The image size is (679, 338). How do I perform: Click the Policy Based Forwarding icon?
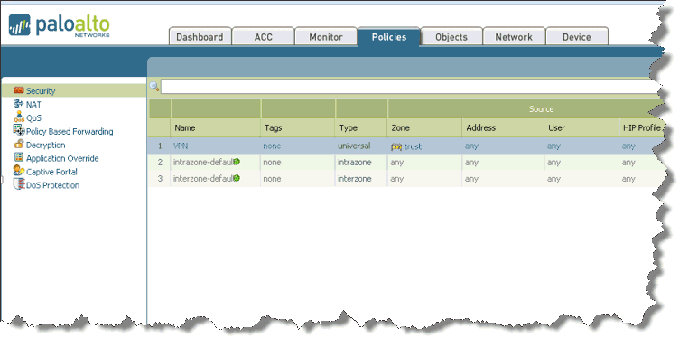click(19, 130)
